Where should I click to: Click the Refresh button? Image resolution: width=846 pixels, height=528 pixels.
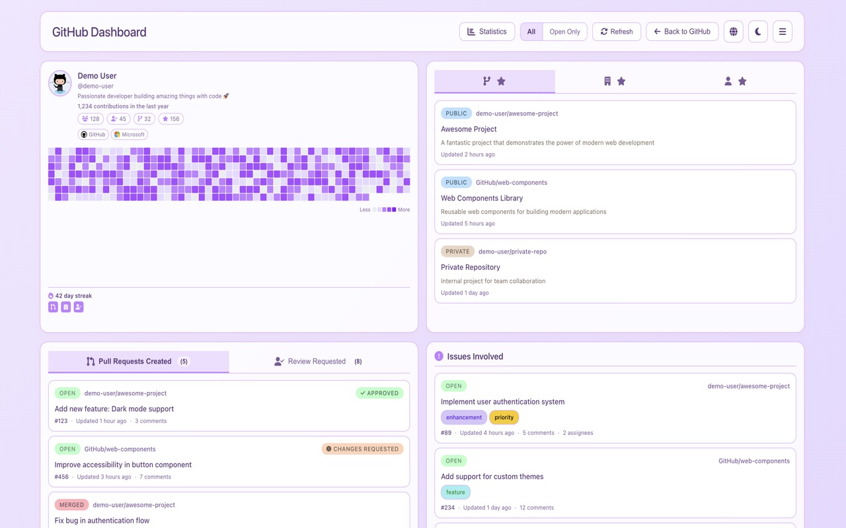point(616,31)
